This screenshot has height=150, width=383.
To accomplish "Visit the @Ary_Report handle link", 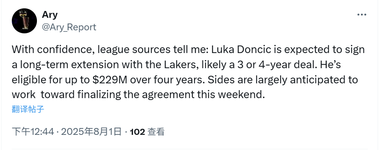I will (x=69, y=27).
